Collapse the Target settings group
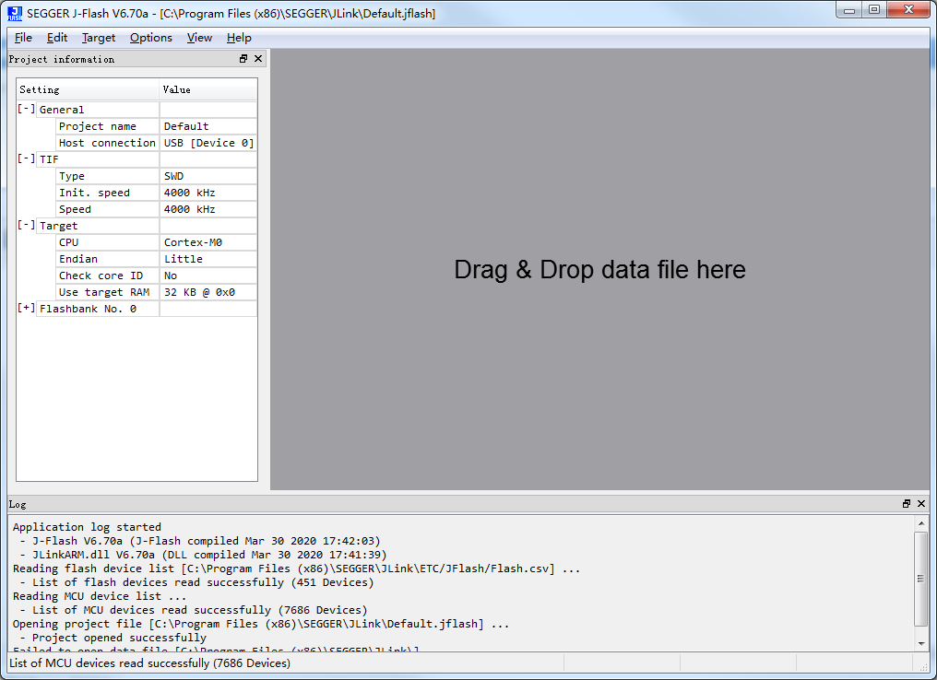Viewport: 937px width, 680px height. click(26, 225)
